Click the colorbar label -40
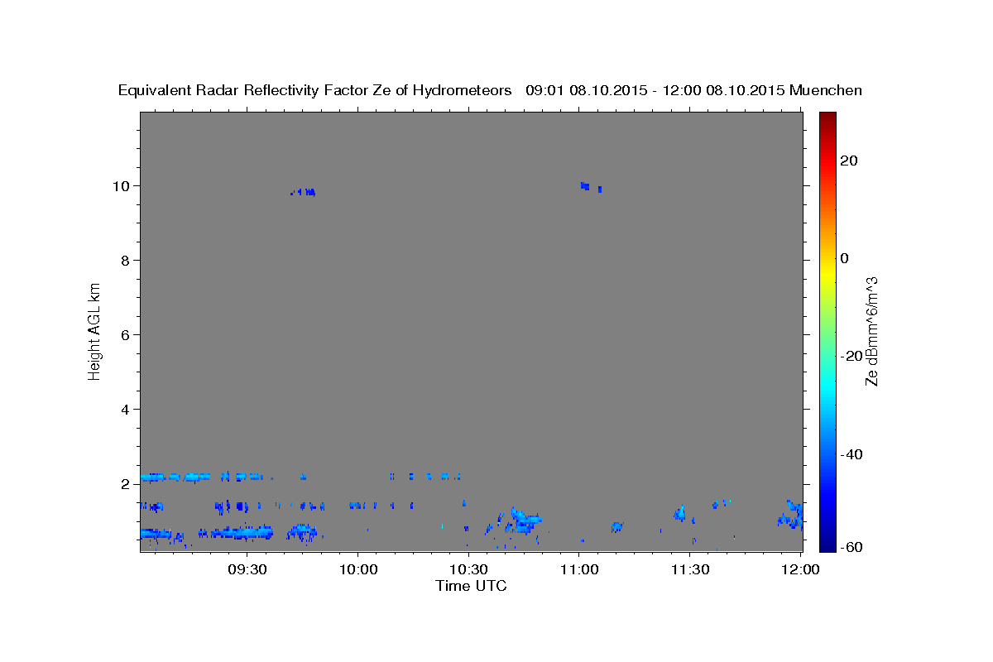Screen dimensions: 993x662 click(852, 453)
